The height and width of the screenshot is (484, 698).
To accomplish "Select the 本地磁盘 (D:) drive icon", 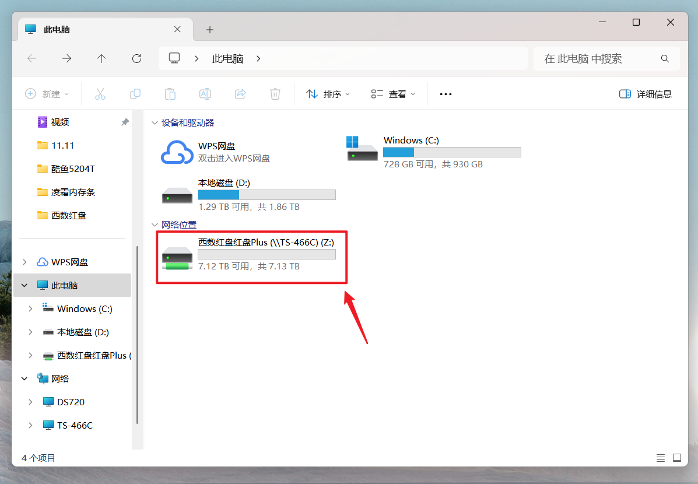I will pos(177,195).
